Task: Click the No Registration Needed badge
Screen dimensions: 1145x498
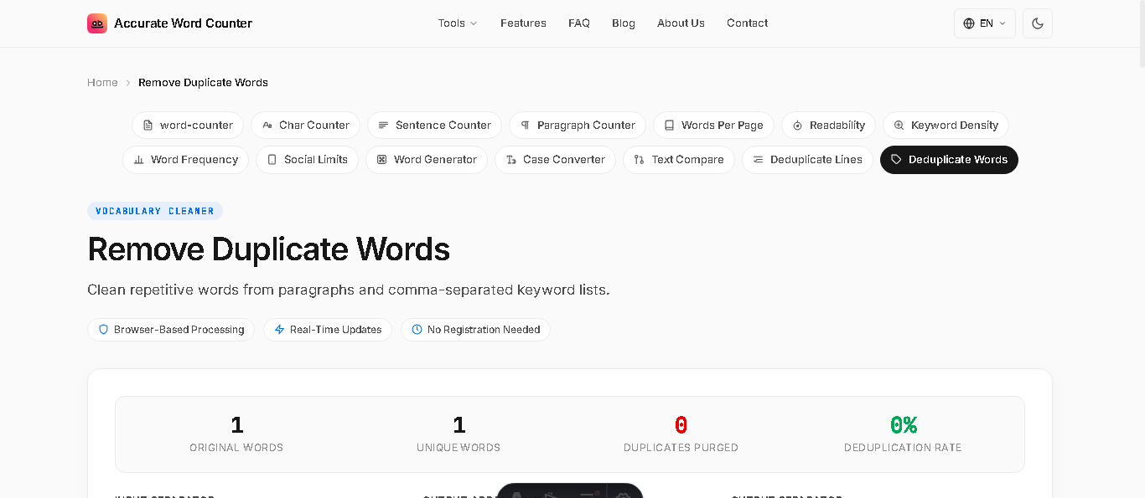Action: pos(475,330)
